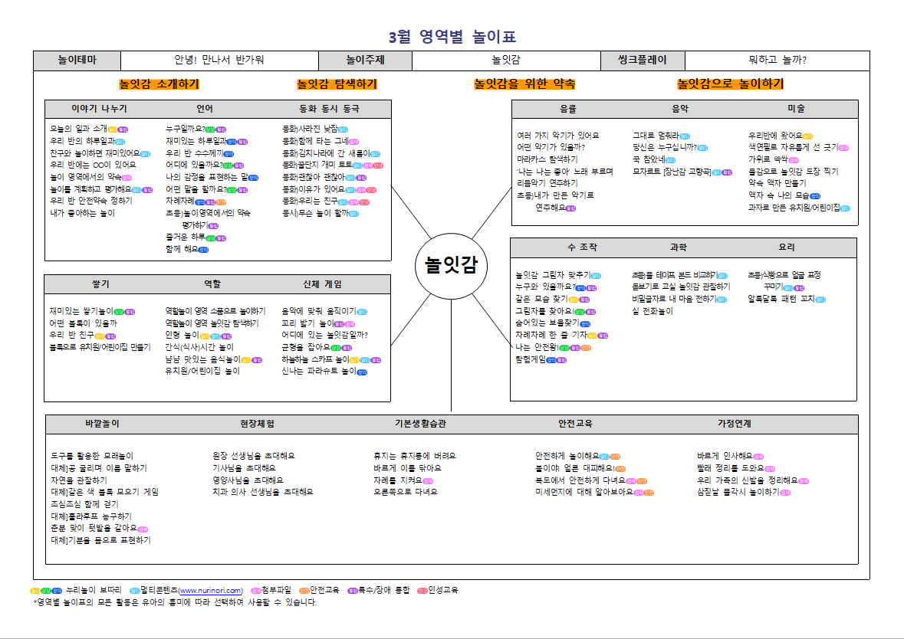Click the '동화 동시 동극' column header
Viewport: 904px width, 639px height.
click(x=329, y=109)
